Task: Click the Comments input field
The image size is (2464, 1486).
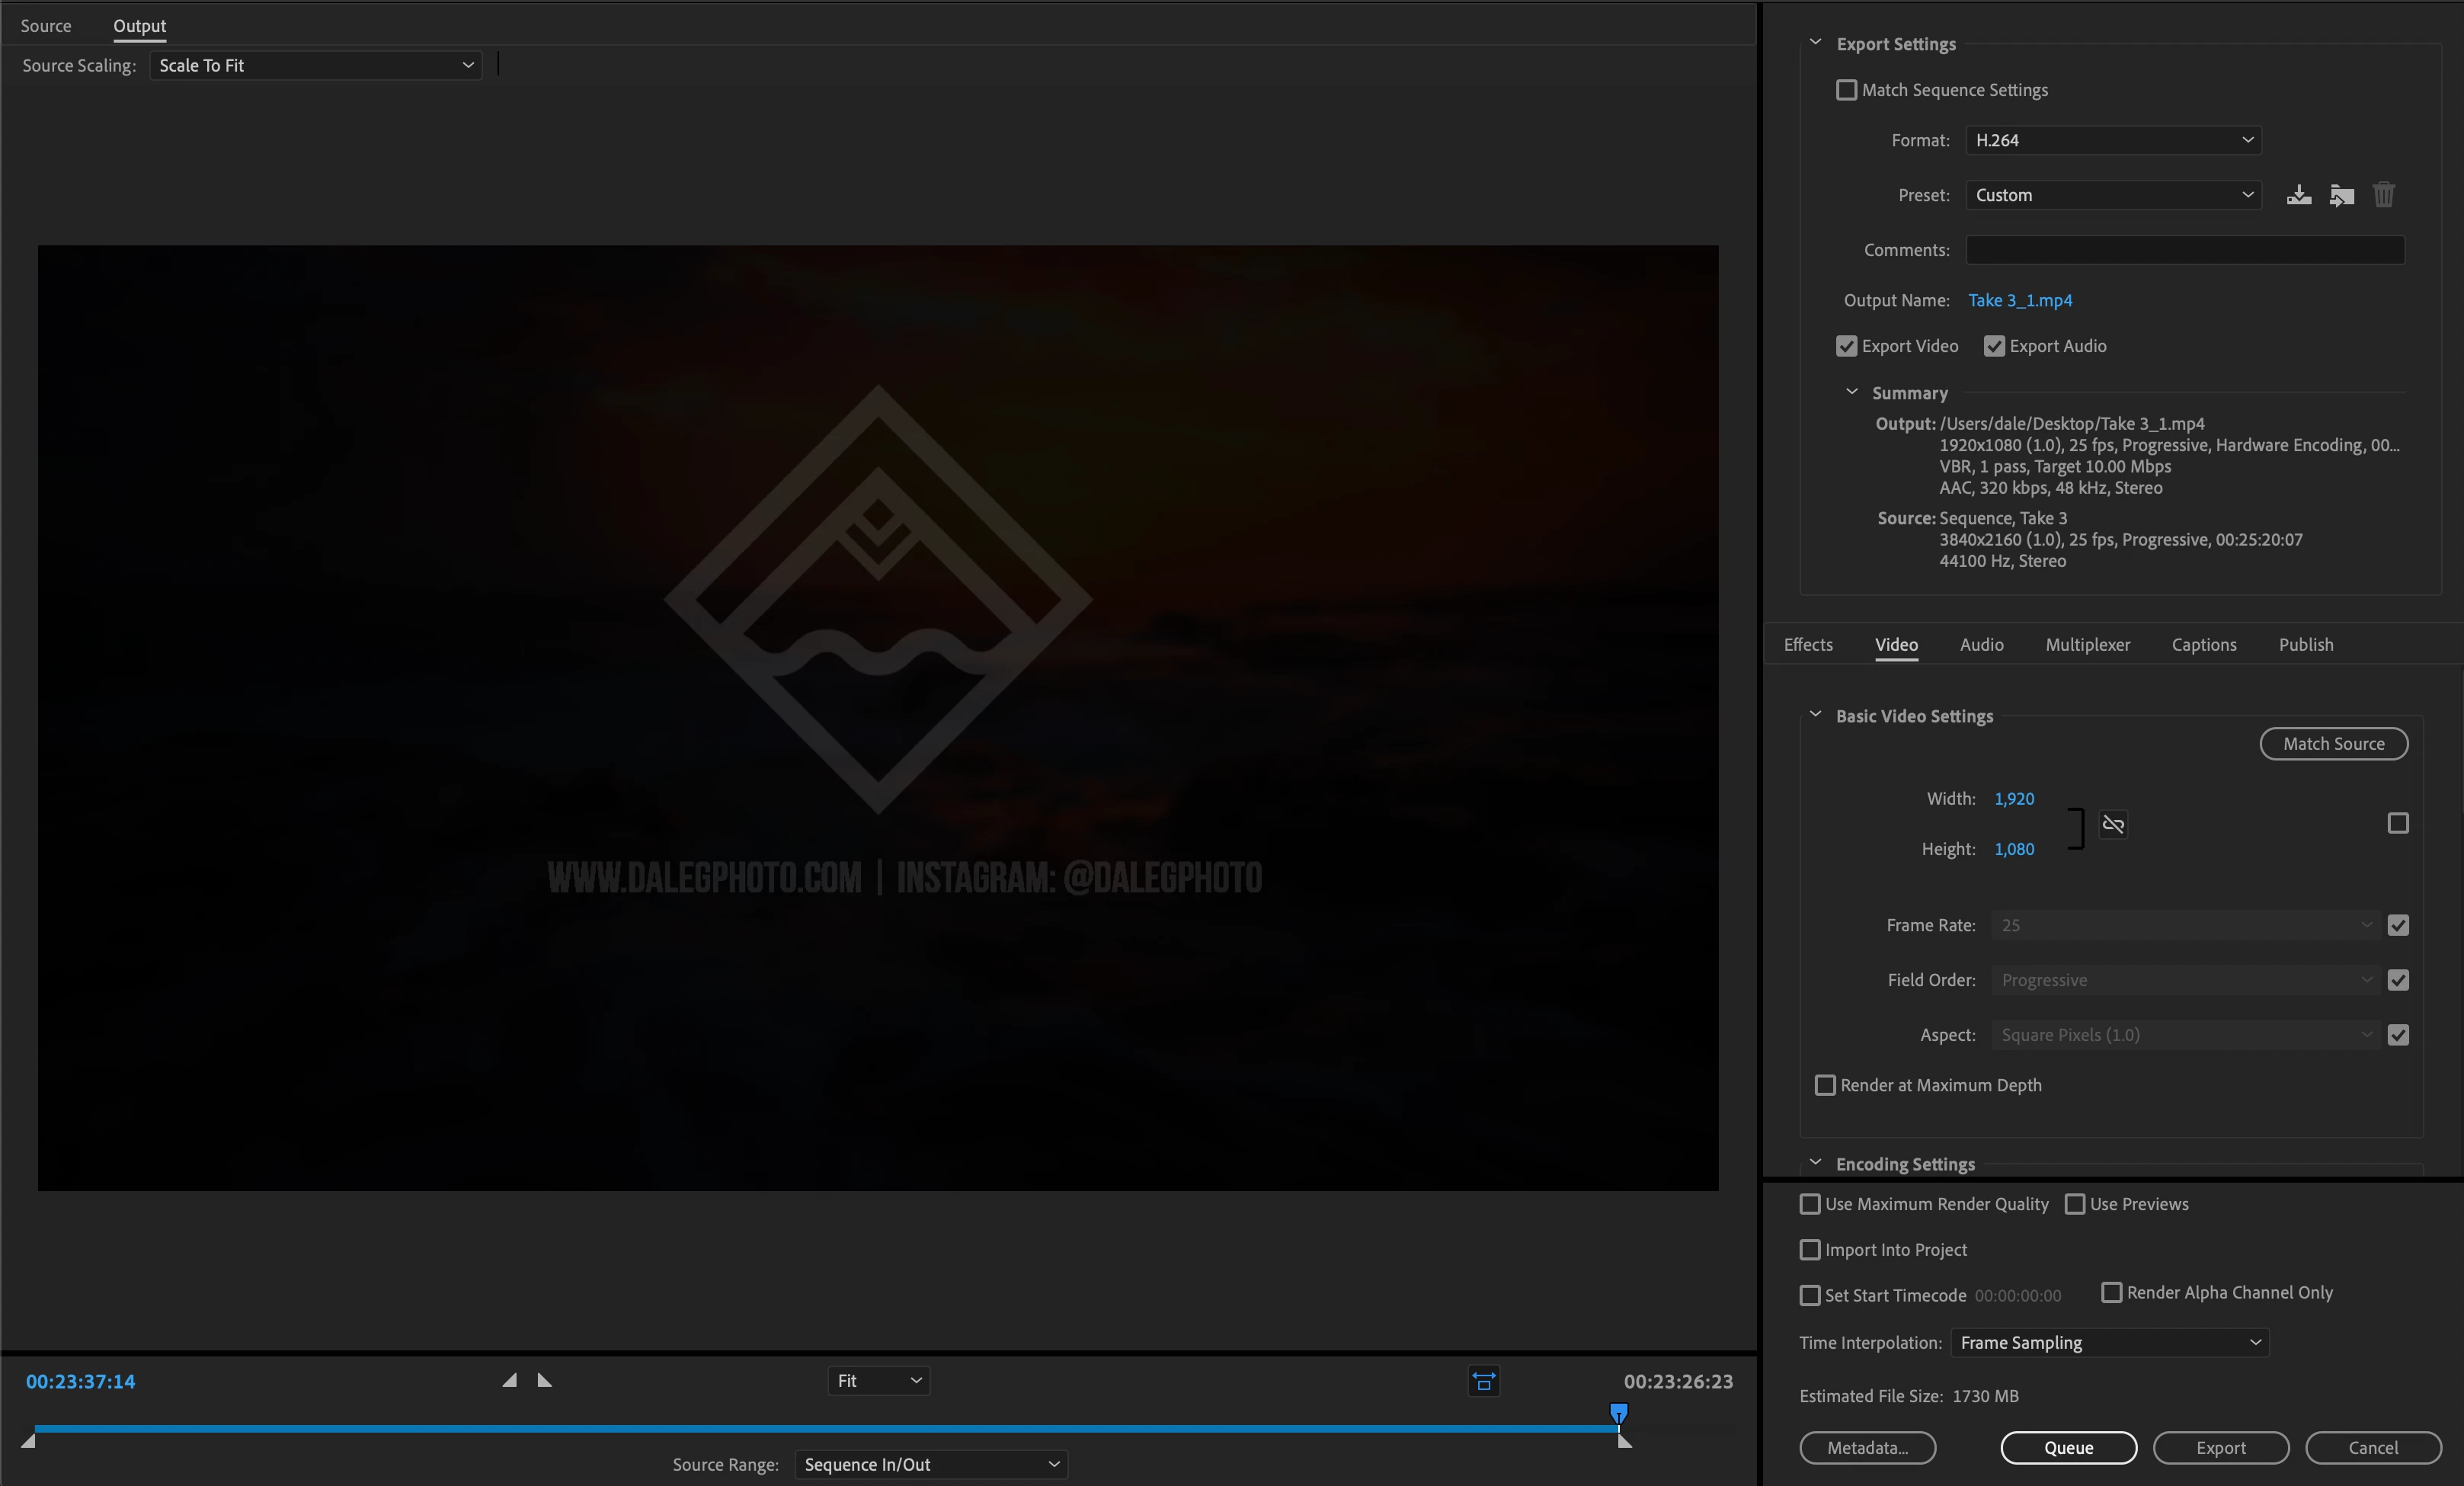Action: click(2184, 250)
